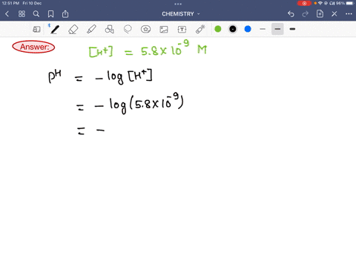356x267 pixels.
Task: Select the medium stroke width
Action: pos(277,29)
